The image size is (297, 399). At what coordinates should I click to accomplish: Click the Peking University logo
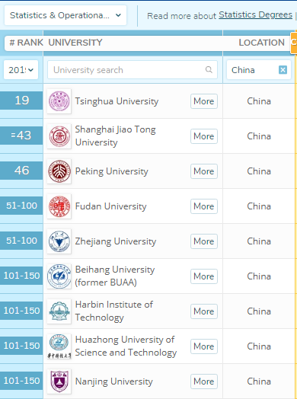click(59, 171)
